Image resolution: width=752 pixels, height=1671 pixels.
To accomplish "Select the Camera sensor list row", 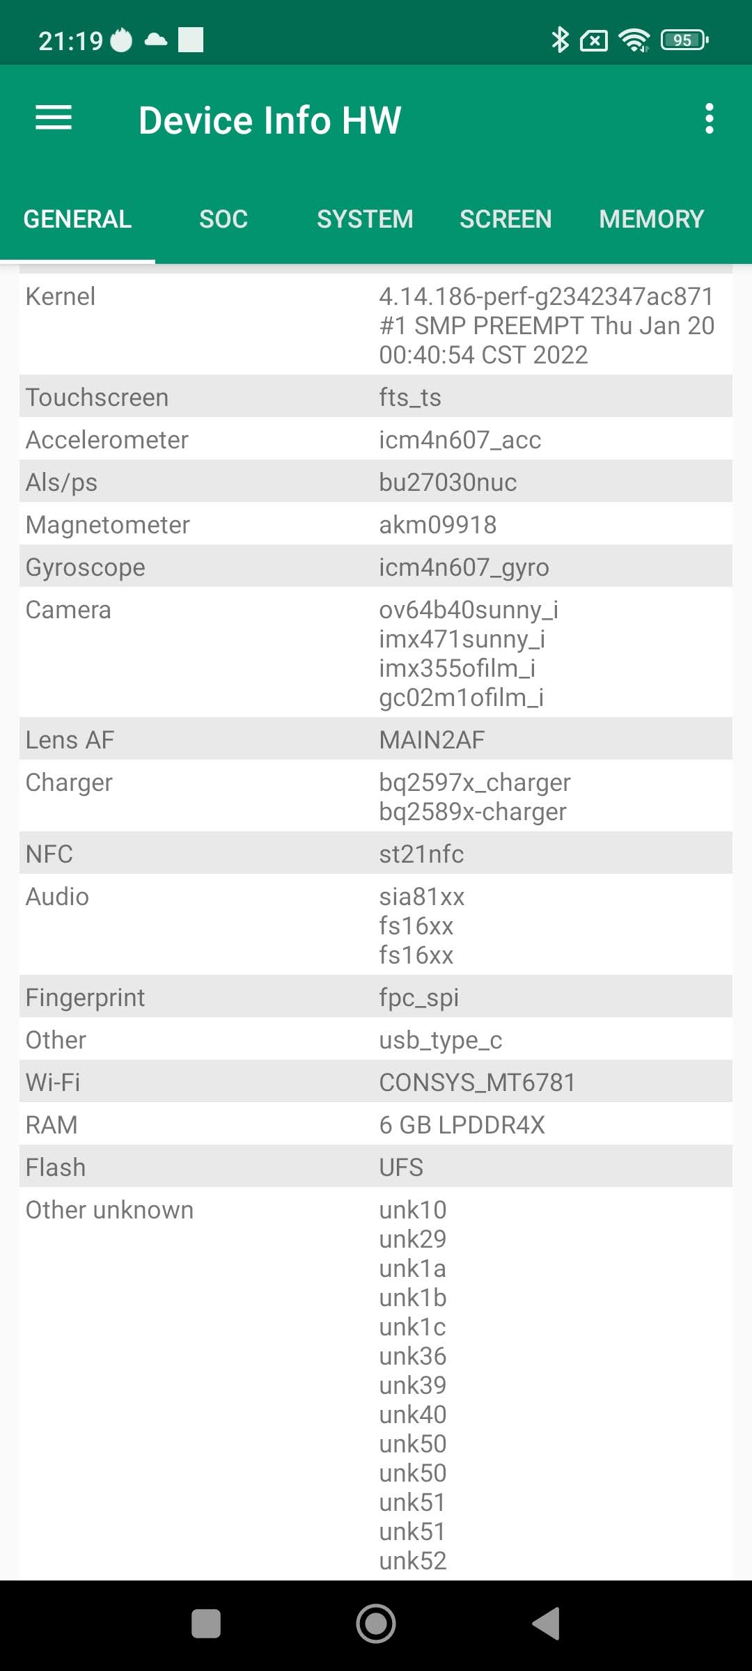I will (x=376, y=652).
